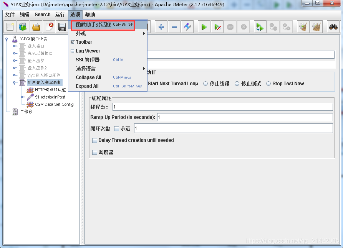The image size is (343, 248).
Task: Select the 停止测试 radio button
Action: 237,84
